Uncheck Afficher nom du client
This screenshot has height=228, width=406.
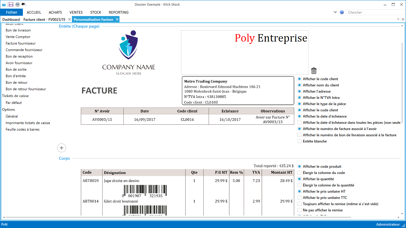point(300,85)
